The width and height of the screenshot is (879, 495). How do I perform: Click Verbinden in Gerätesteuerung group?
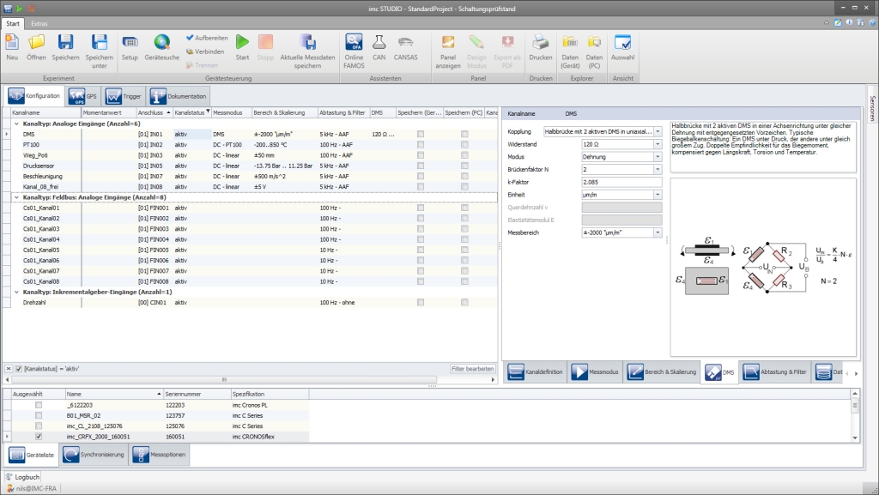coord(204,51)
